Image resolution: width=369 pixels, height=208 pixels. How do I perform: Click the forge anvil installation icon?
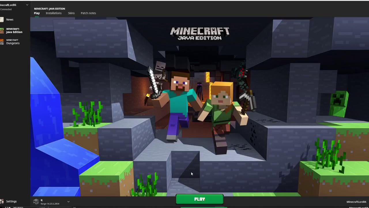(36, 202)
